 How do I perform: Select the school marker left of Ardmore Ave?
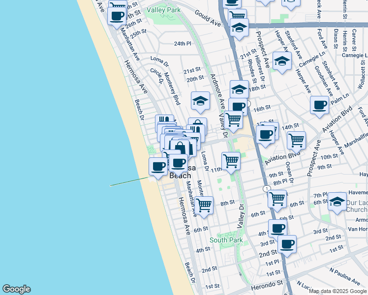200,102
